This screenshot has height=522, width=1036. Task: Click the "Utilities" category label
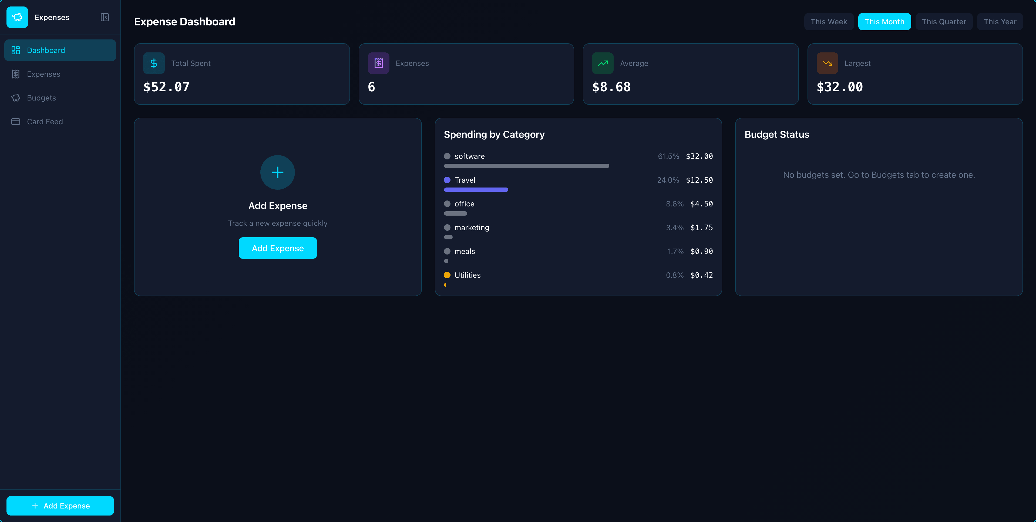tap(468, 275)
